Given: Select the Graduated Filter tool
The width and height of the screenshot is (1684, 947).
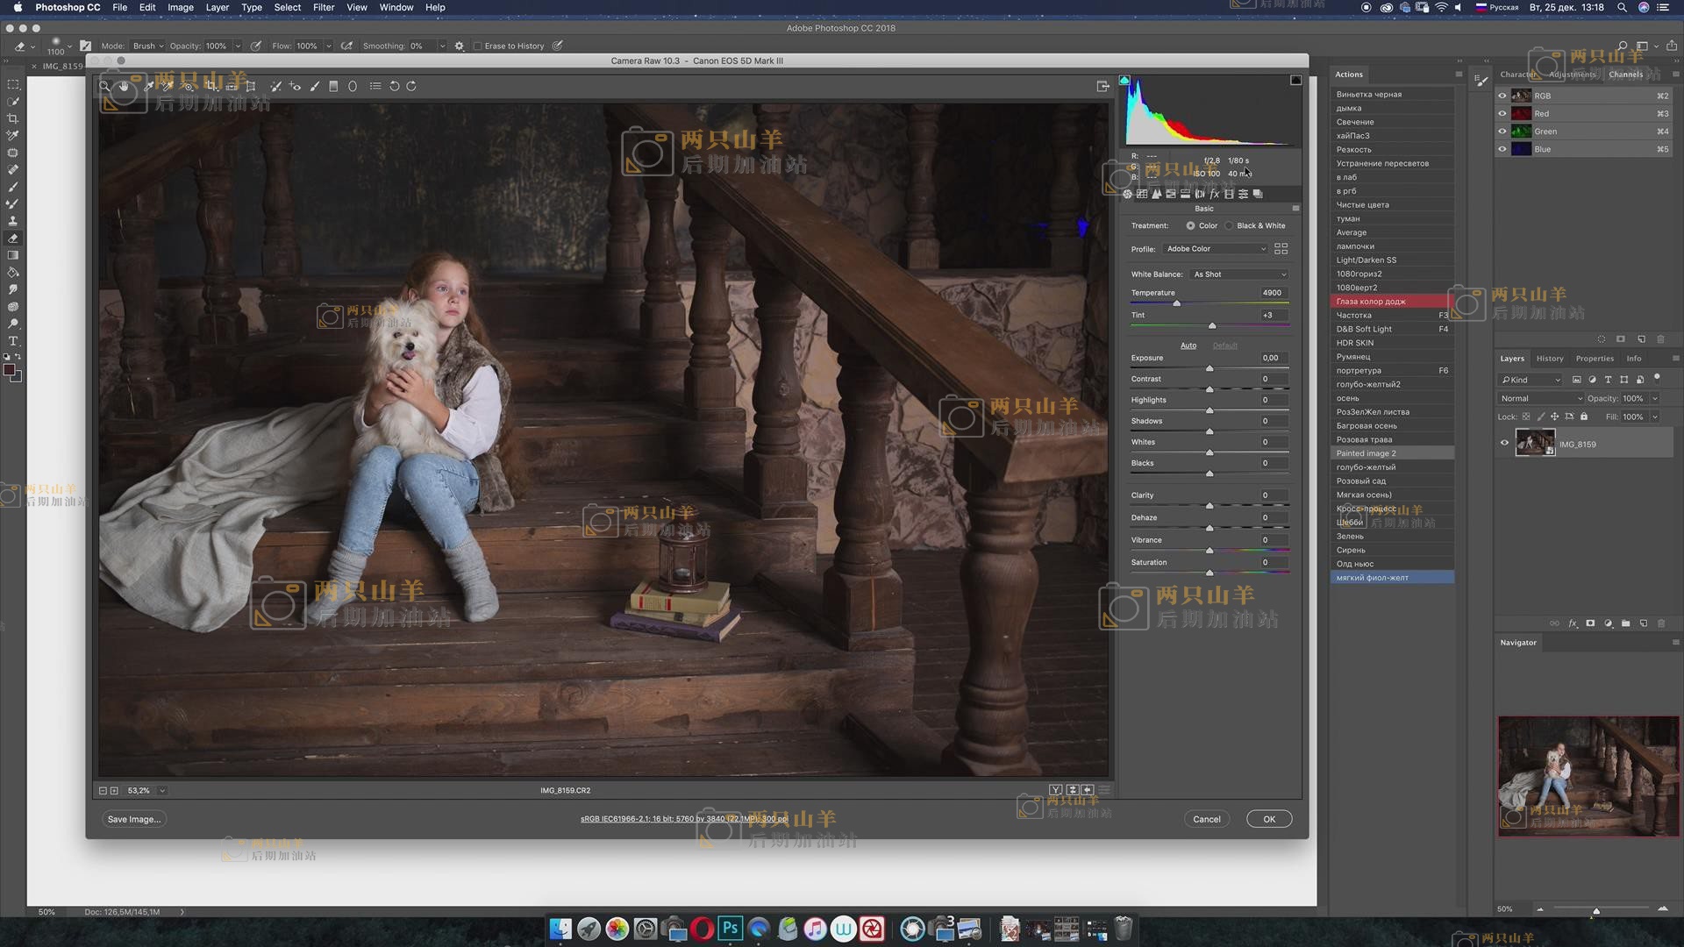Looking at the screenshot, I should [333, 86].
